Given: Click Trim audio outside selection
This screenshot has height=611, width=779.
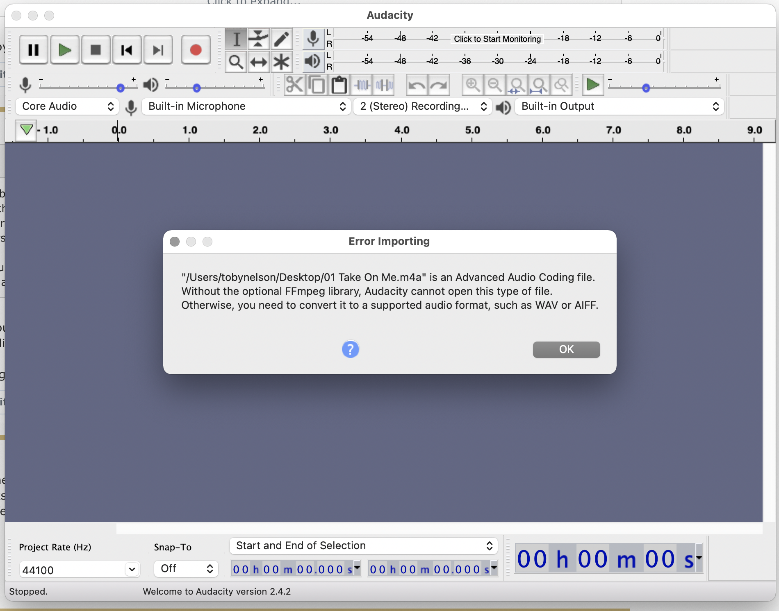Looking at the screenshot, I should pyautogui.click(x=362, y=85).
